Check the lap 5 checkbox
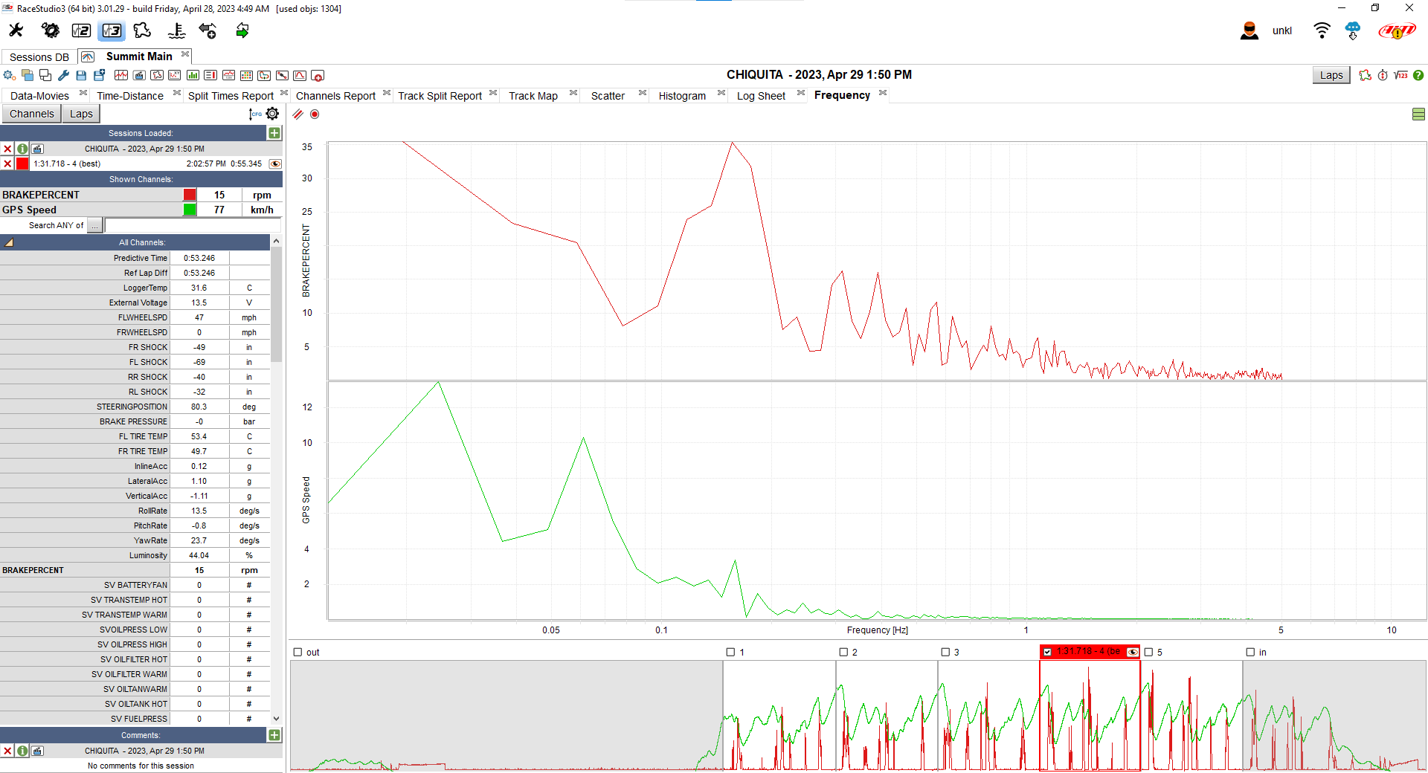This screenshot has height=773, width=1428. [x=1148, y=652]
